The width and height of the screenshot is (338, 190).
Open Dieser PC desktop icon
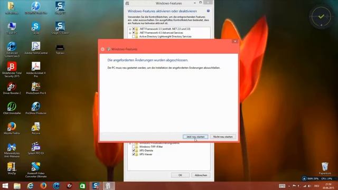click(x=12, y=28)
